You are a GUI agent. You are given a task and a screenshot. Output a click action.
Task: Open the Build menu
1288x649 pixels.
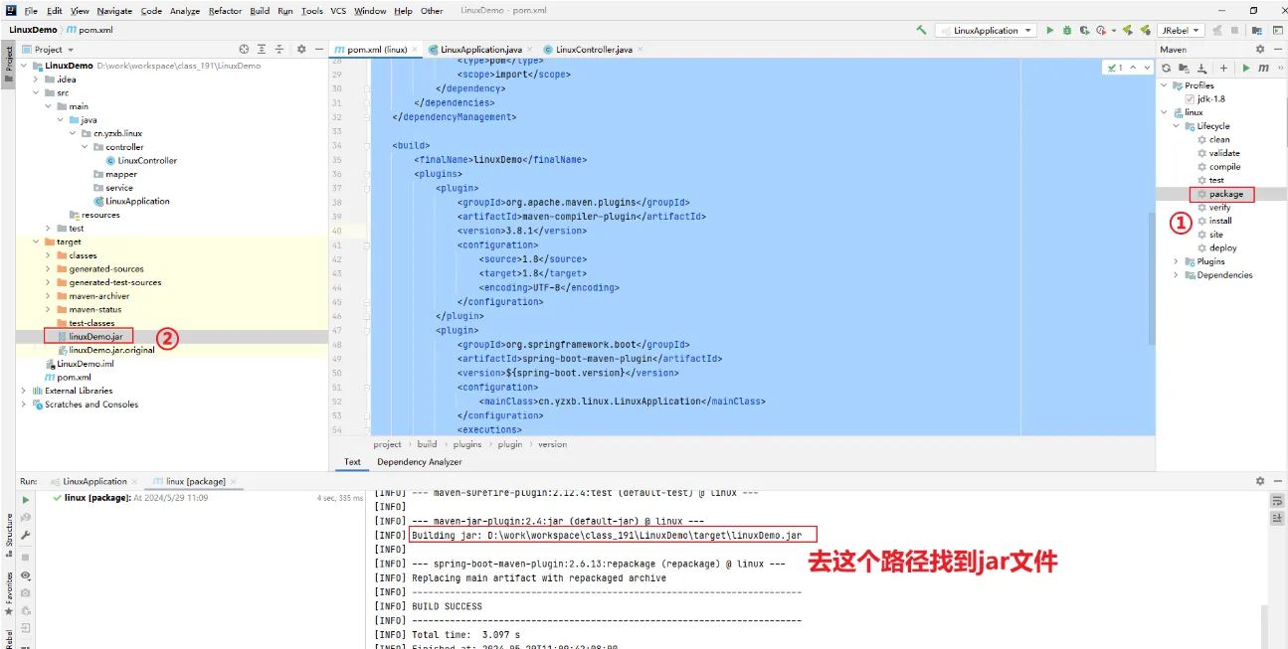260,11
